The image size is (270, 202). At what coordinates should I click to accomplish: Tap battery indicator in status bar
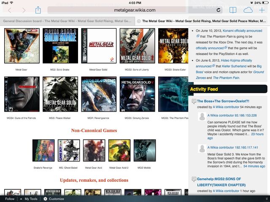(x=265, y=3)
